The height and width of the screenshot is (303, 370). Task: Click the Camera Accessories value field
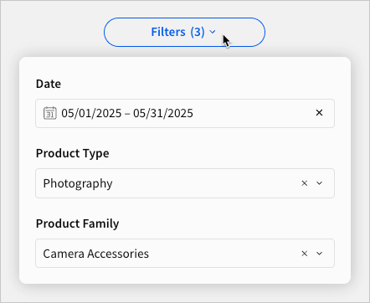point(185,254)
